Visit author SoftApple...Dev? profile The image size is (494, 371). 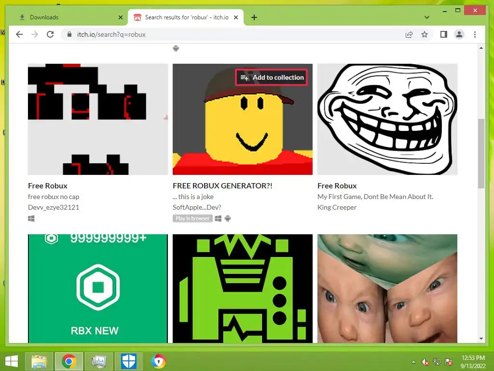(197, 207)
